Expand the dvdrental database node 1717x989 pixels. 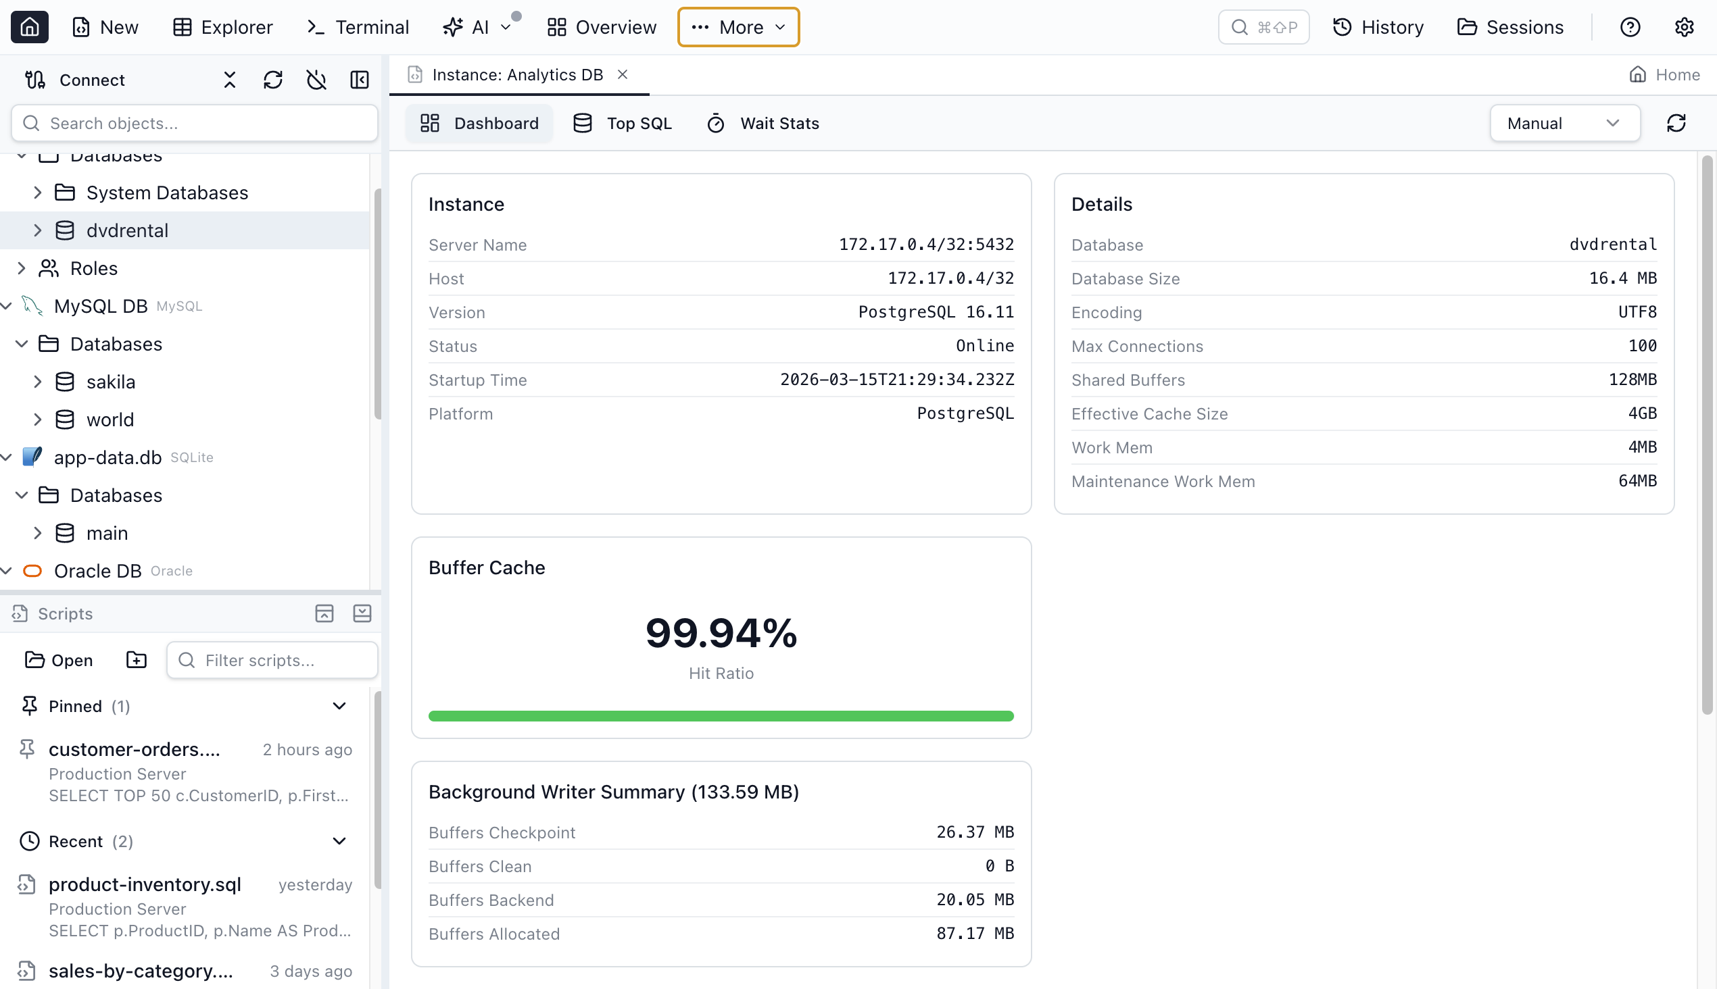coord(37,230)
